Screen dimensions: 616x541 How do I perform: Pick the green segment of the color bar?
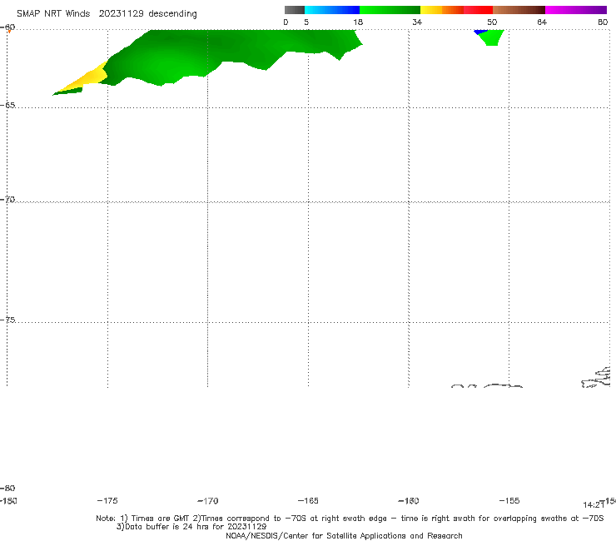coord(390,10)
